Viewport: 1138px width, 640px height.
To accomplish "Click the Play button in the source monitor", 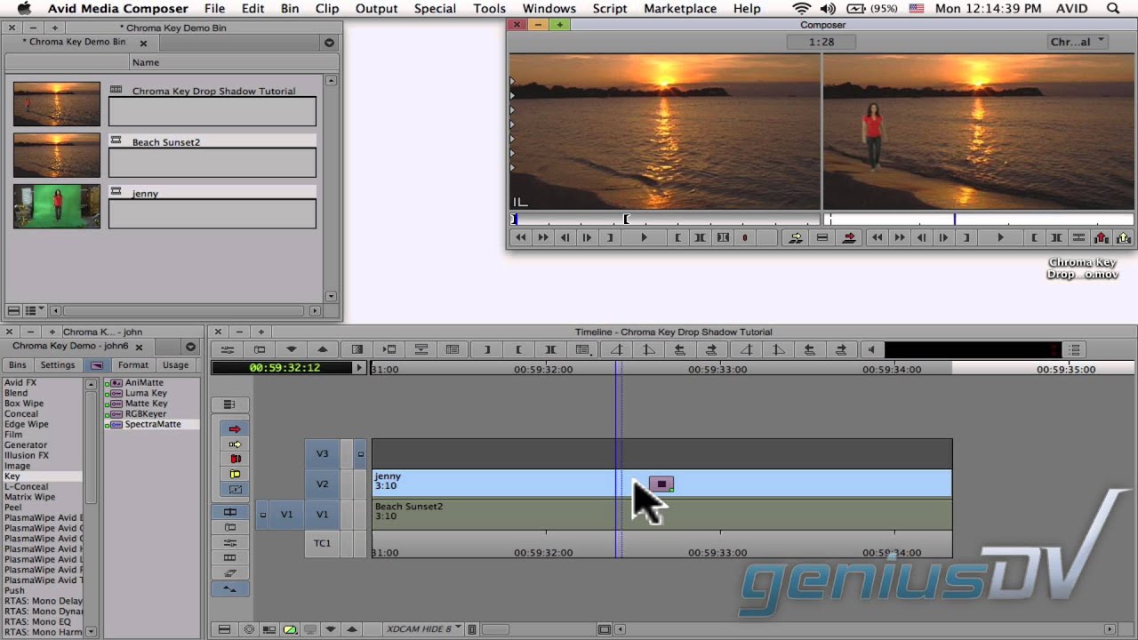I will (644, 237).
